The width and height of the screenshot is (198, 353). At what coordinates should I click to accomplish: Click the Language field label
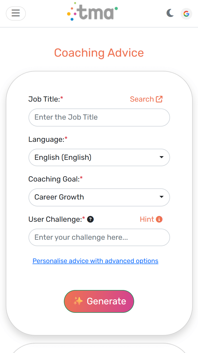[46, 139]
